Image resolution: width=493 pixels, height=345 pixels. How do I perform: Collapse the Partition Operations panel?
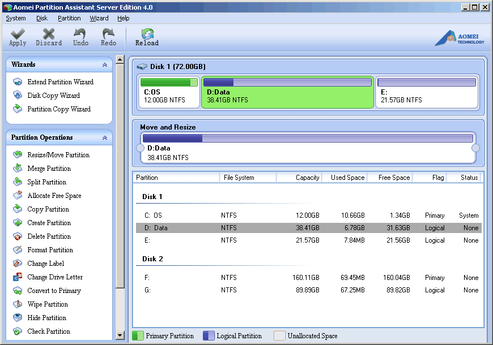point(105,137)
